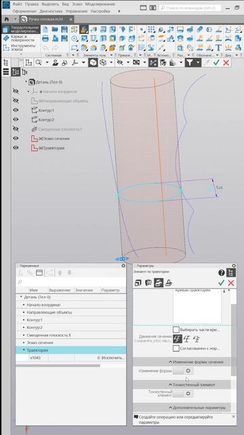
Task: Toggle visibility of Начало координат
Action: 16,91
